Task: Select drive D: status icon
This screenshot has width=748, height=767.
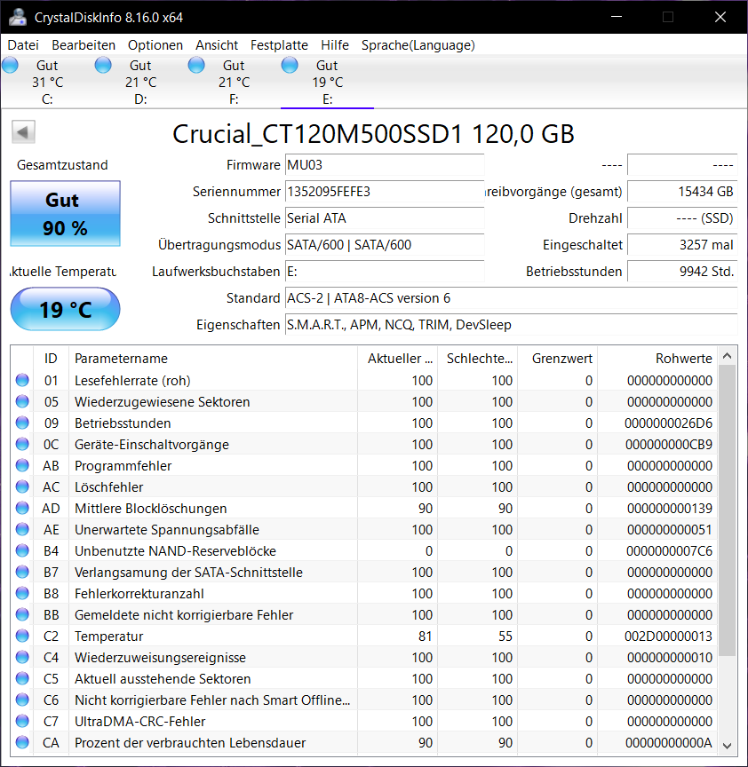Action: [103, 65]
